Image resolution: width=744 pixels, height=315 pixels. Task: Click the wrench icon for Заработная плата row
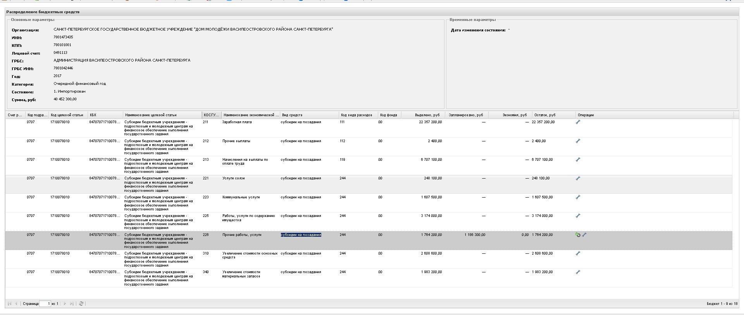coord(578,122)
